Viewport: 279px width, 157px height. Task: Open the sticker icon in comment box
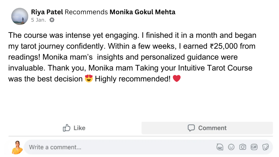[x=265, y=147]
